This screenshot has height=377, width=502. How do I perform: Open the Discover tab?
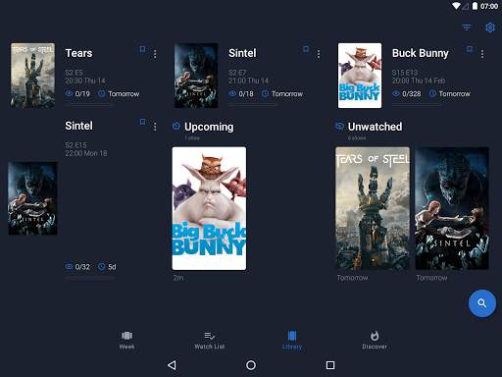[x=375, y=340]
